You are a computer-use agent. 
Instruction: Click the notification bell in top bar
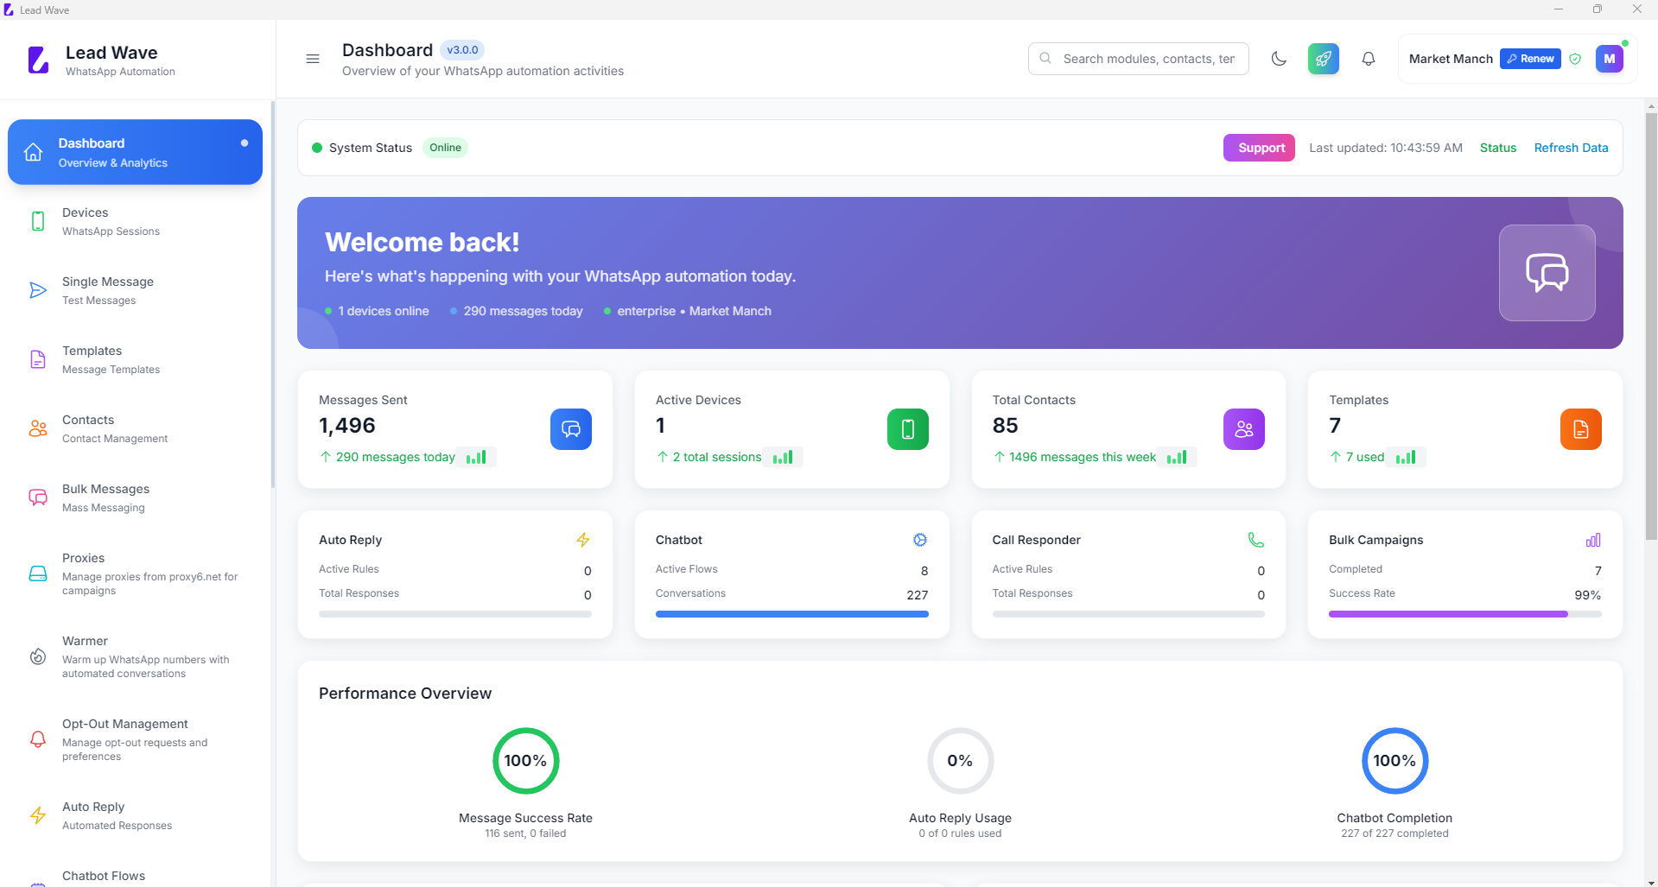[1368, 58]
